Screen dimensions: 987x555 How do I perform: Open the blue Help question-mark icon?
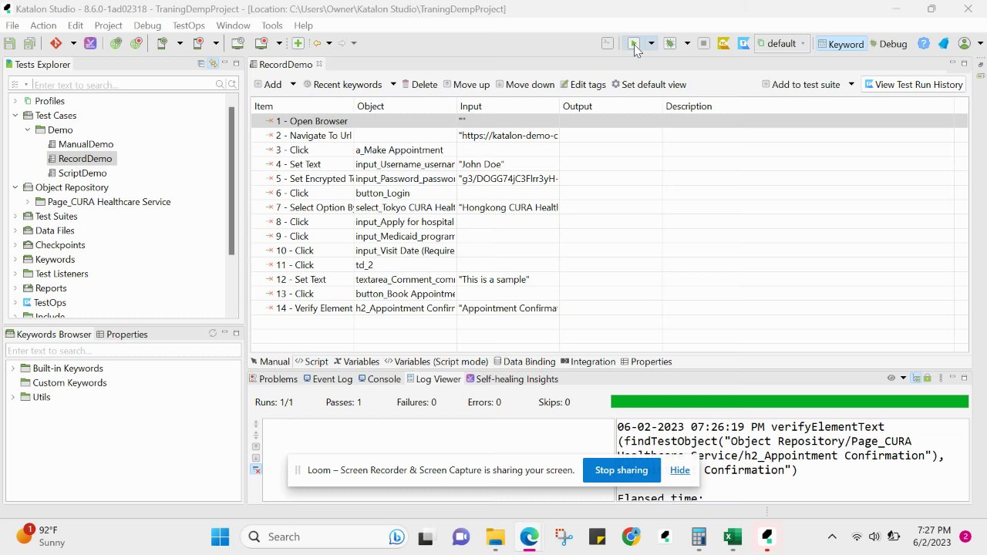(923, 44)
